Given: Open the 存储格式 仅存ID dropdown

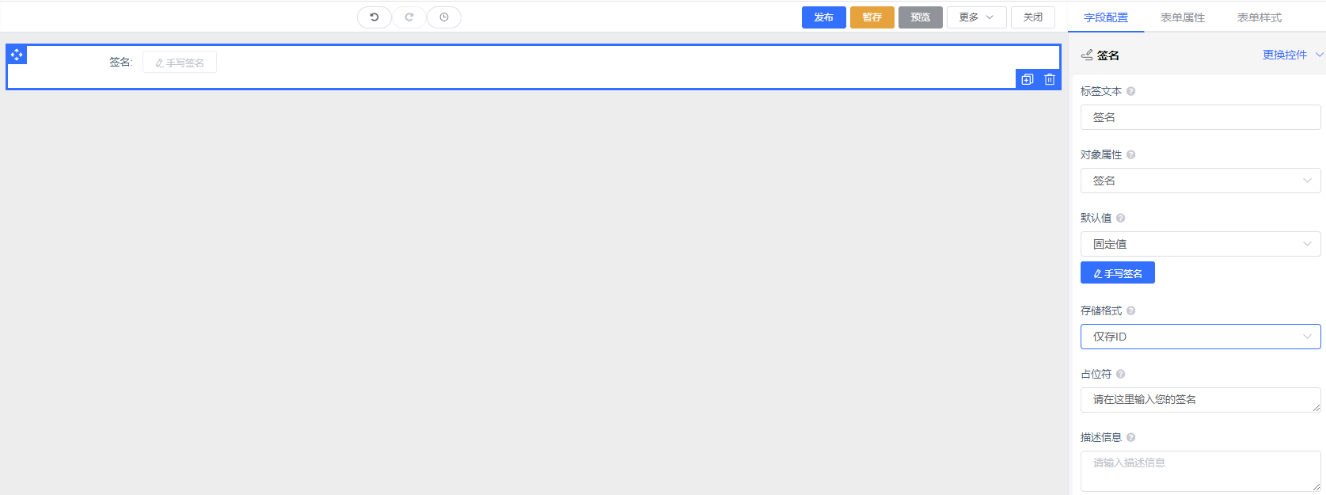Looking at the screenshot, I should click(1200, 337).
